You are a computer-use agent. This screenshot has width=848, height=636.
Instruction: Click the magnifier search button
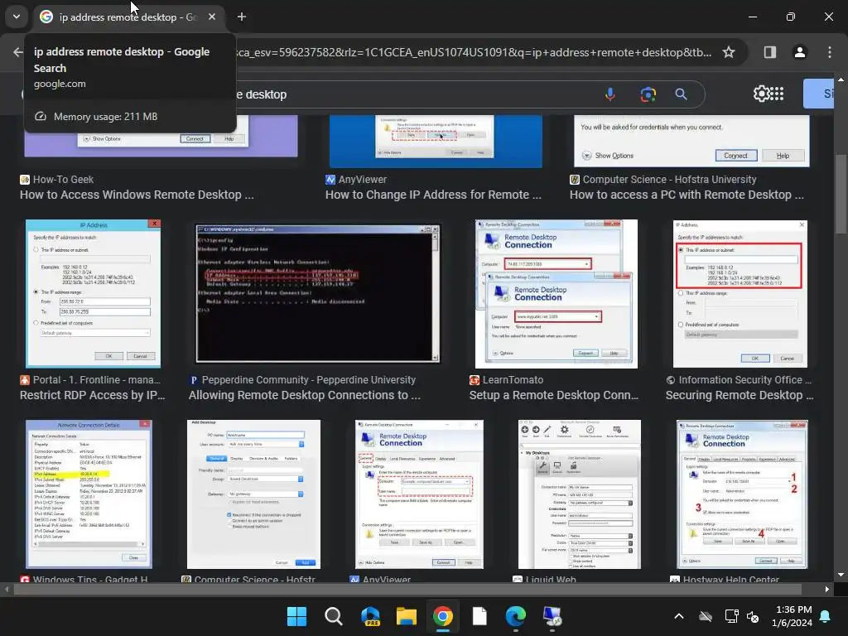tap(681, 94)
